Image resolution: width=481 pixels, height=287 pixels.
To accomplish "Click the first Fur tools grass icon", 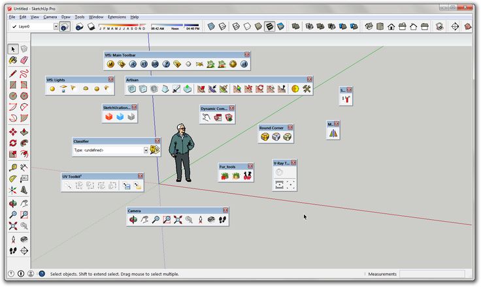I will [x=225, y=176].
